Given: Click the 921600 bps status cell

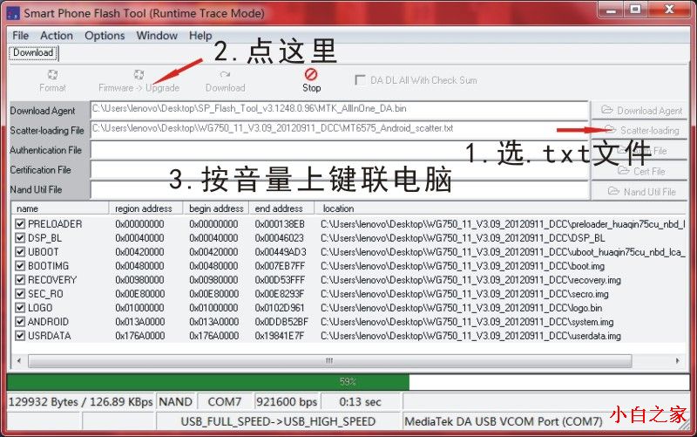Looking at the screenshot, I should (287, 402).
